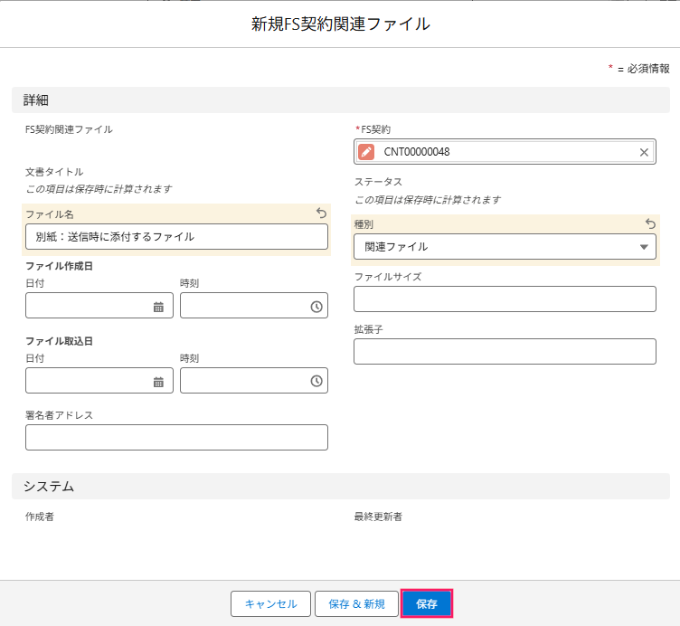680x626 pixels.
Task: Click the 保存 button
Action: (x=427, y=603)
